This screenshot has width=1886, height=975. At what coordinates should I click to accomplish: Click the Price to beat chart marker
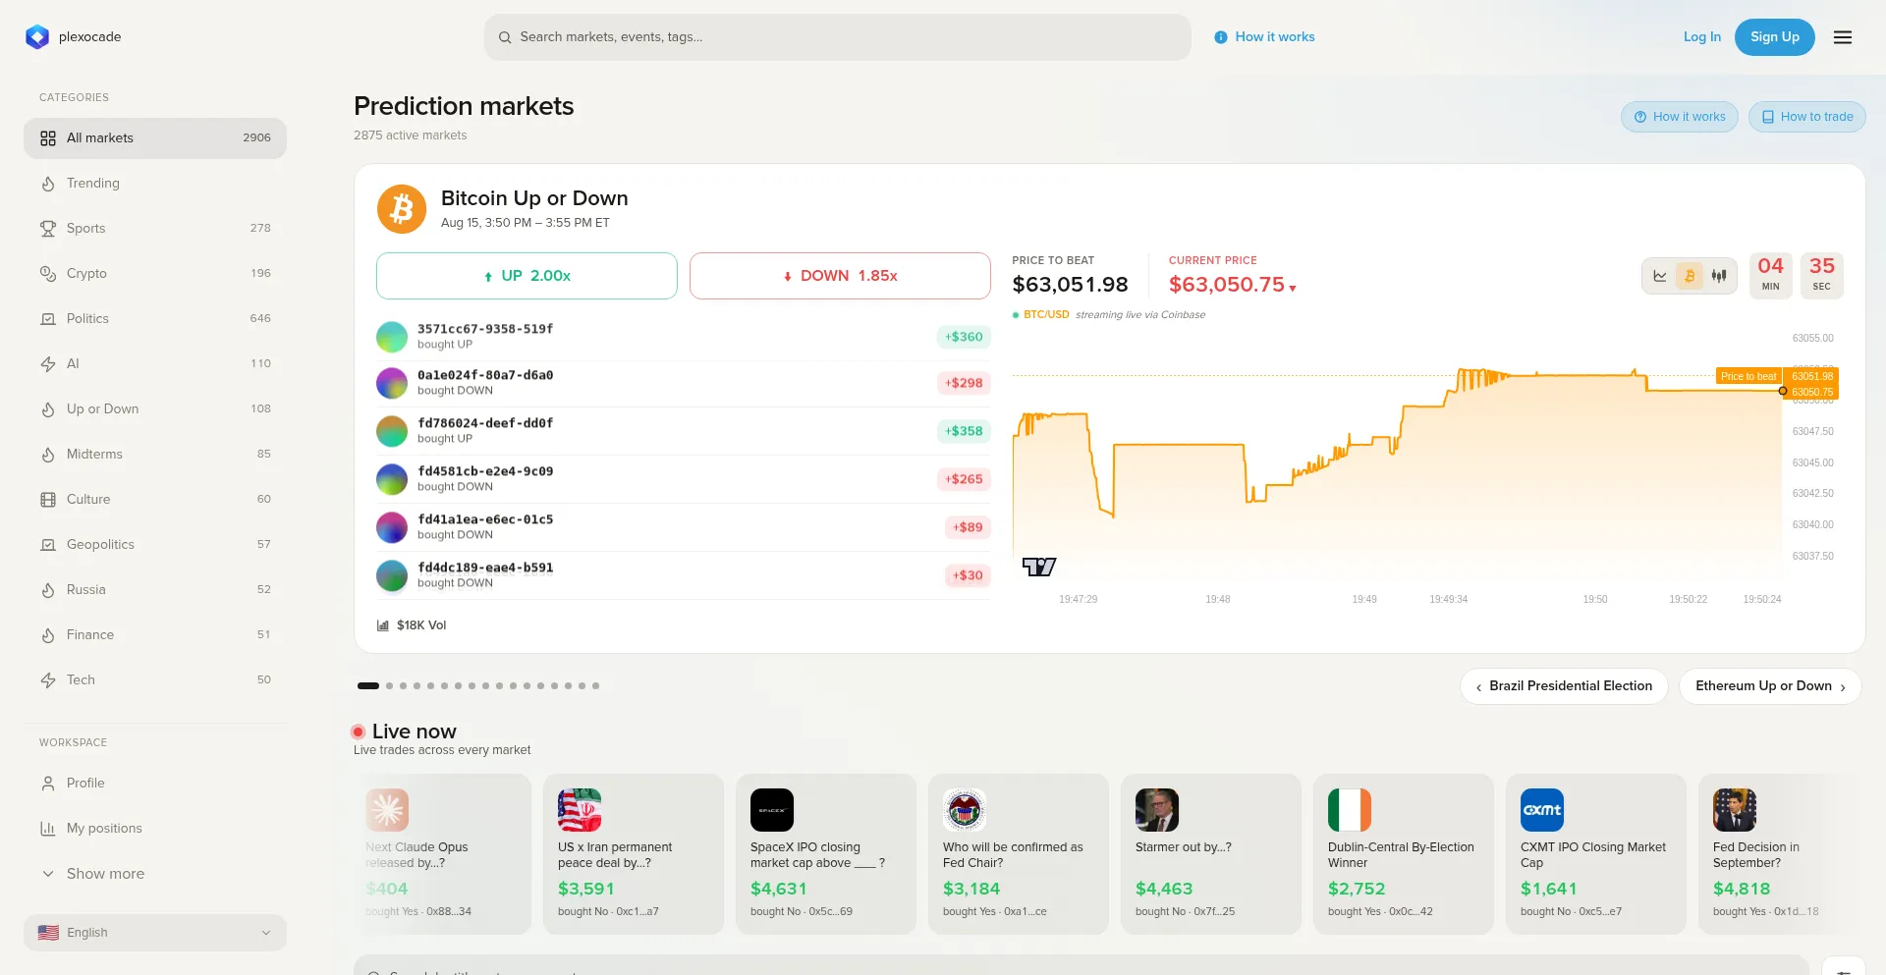1748,376
